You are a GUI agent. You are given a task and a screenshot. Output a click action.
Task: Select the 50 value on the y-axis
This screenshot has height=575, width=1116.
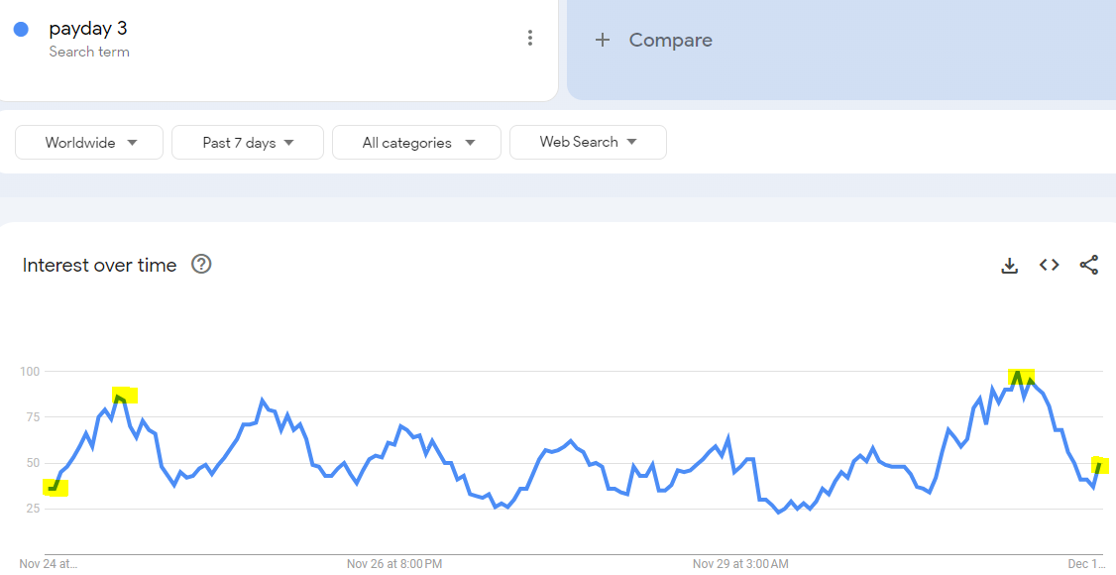pyautogui.click(x=32, y=463)
